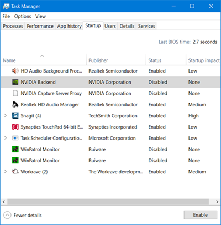Sort by the Startup impact column header
221x225 pixels.
(x=203, y=59)
